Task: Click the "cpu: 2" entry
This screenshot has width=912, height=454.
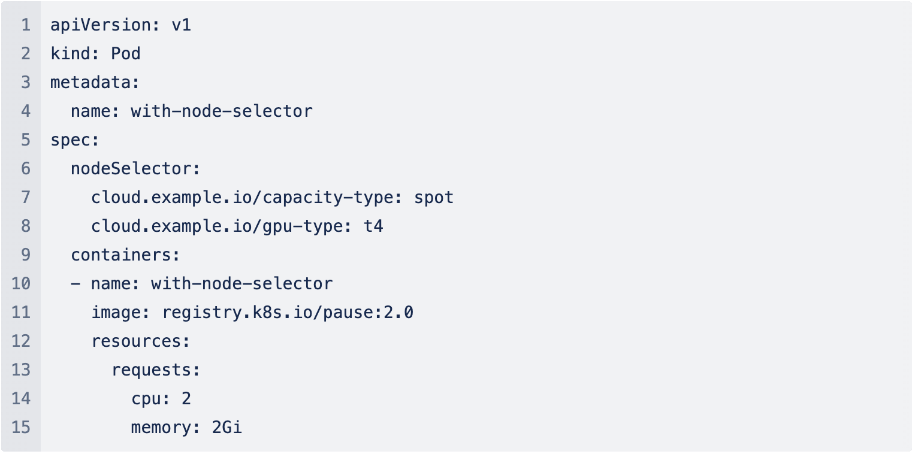Action: 161,398
